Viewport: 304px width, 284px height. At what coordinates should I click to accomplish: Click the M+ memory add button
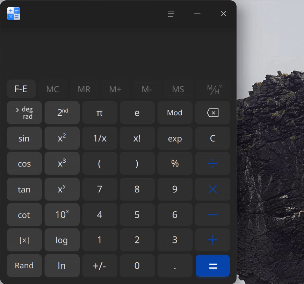[x=115, y=89]
